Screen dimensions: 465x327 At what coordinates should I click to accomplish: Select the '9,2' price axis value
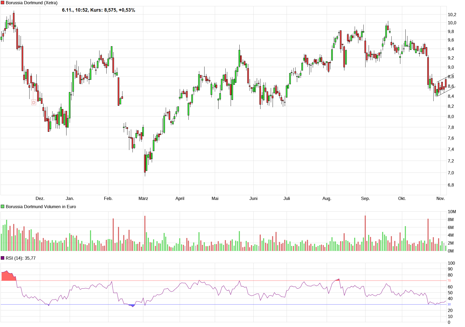pos(451,58)
